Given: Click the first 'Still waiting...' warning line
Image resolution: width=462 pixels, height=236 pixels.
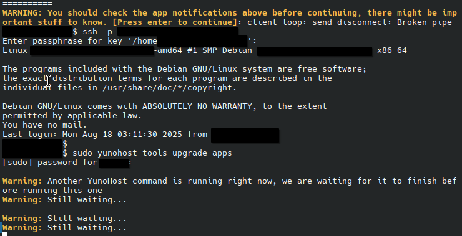Looking at the screenshot, I should 64,200.
